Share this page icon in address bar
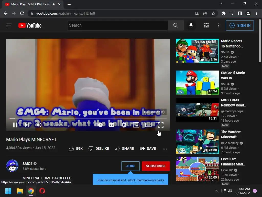Image resolution: width=262 pixels, height=197 pixels. coord(205,13)
